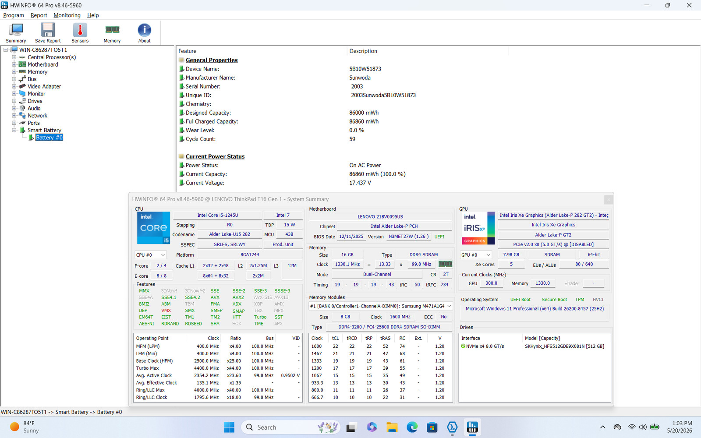Open the Monitoring menu
701x438 pixels.
67,15
